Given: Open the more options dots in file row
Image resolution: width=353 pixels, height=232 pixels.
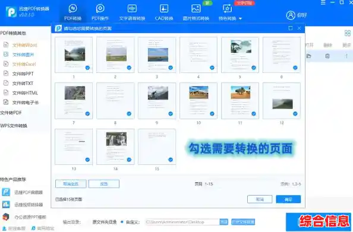Looking at the screenshot, I should pos(346,56).
